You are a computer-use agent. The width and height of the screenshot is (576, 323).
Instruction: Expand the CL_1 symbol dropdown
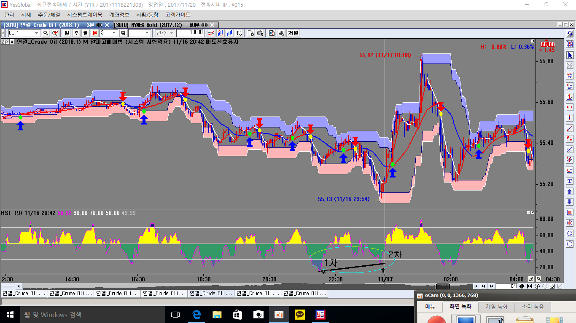tap(37, 33)
